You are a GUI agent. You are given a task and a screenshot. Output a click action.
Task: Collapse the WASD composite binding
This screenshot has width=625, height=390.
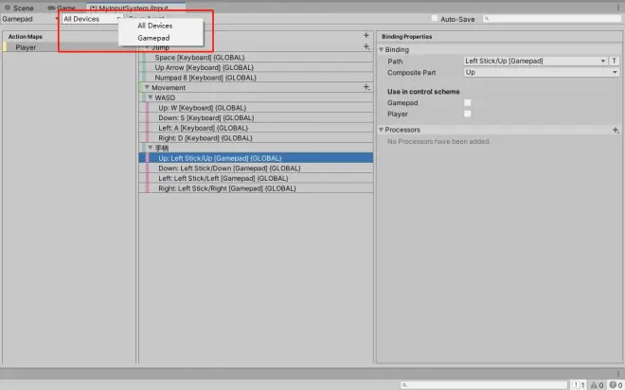tap(151, 97)
